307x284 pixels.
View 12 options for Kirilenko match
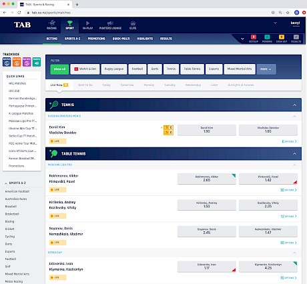pos(288,216)
